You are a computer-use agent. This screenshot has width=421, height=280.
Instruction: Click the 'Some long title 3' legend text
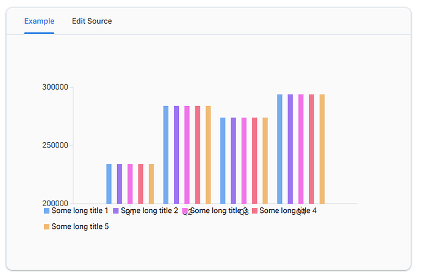coord(218,211)
